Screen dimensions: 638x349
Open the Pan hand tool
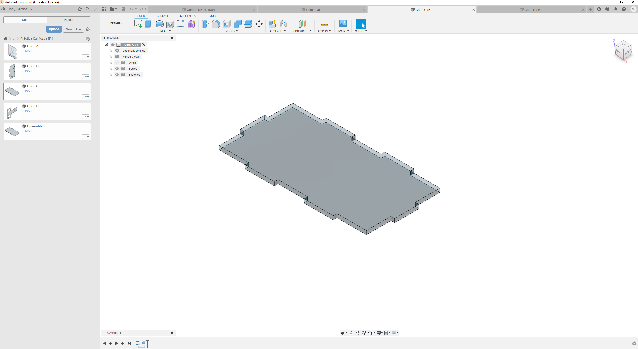pyautogui.click(x=357, y=333)
